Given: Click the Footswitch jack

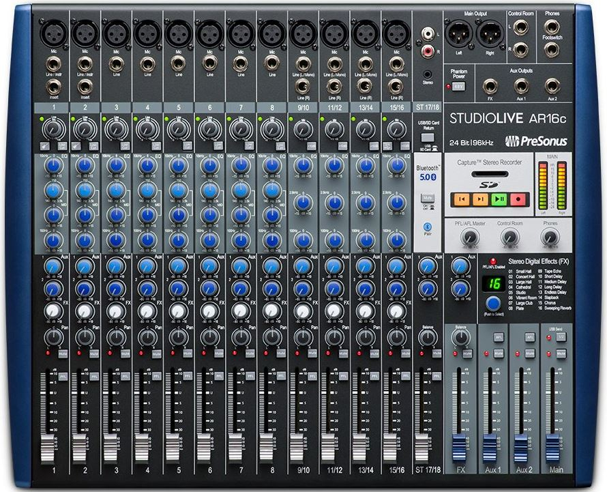Looking at the screenshot, I should pos(552,50).
